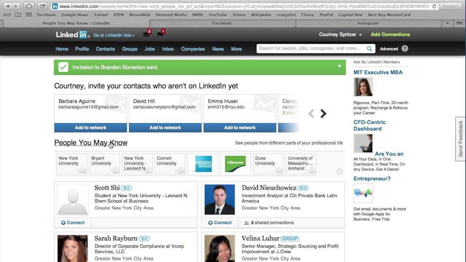Click the Reader button
The height and width of the screenshot is (262, 466).
click(x=450, y=6)
